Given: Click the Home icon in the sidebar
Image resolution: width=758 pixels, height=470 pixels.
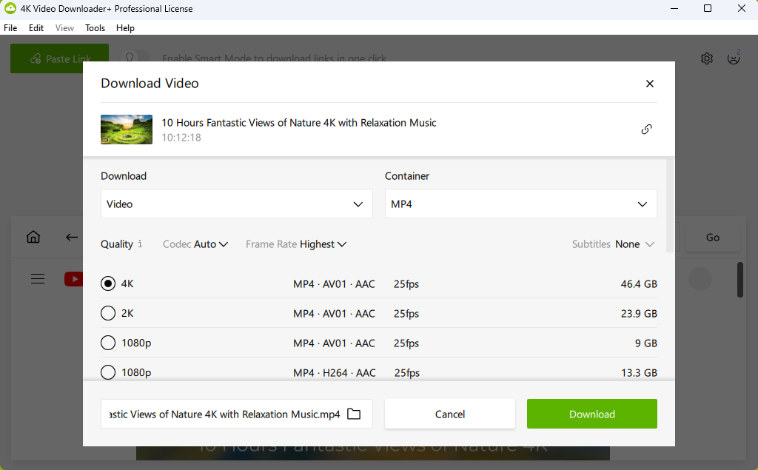Looking at the screenshot, I should pyautogui.click(x=33, y=237).
